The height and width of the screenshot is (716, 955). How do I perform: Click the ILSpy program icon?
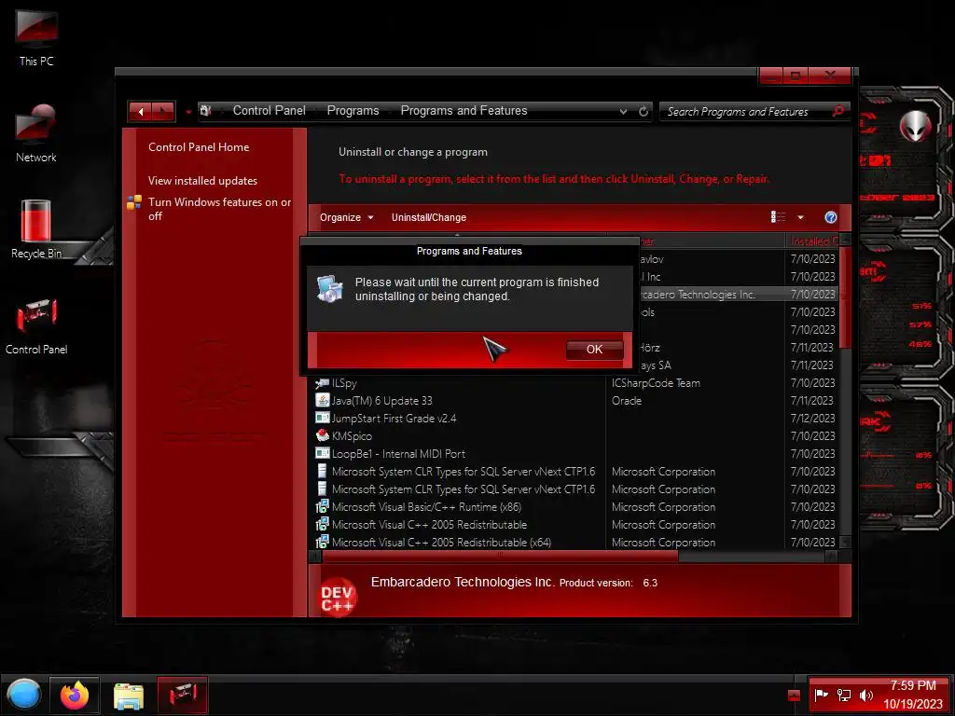click(322, 383)
